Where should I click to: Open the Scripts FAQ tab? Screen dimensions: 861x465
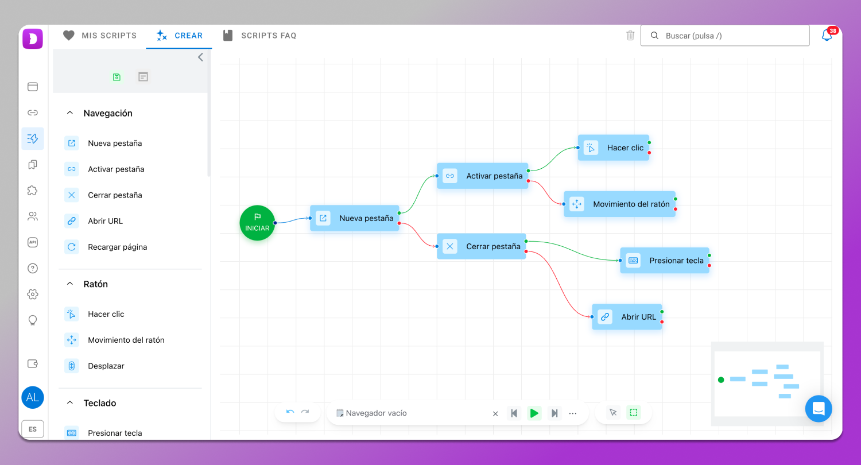[259, 36]
